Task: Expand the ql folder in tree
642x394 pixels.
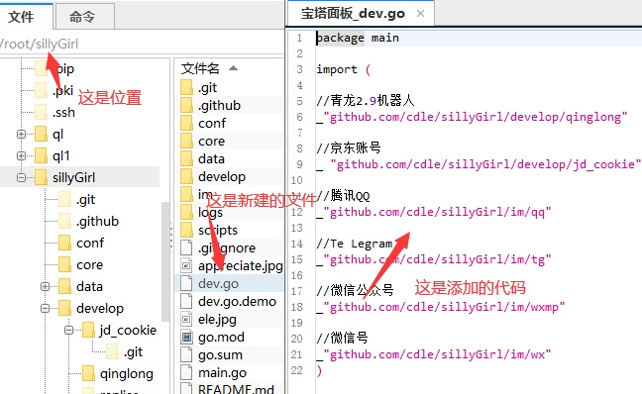Action: [x=21, y=134]
